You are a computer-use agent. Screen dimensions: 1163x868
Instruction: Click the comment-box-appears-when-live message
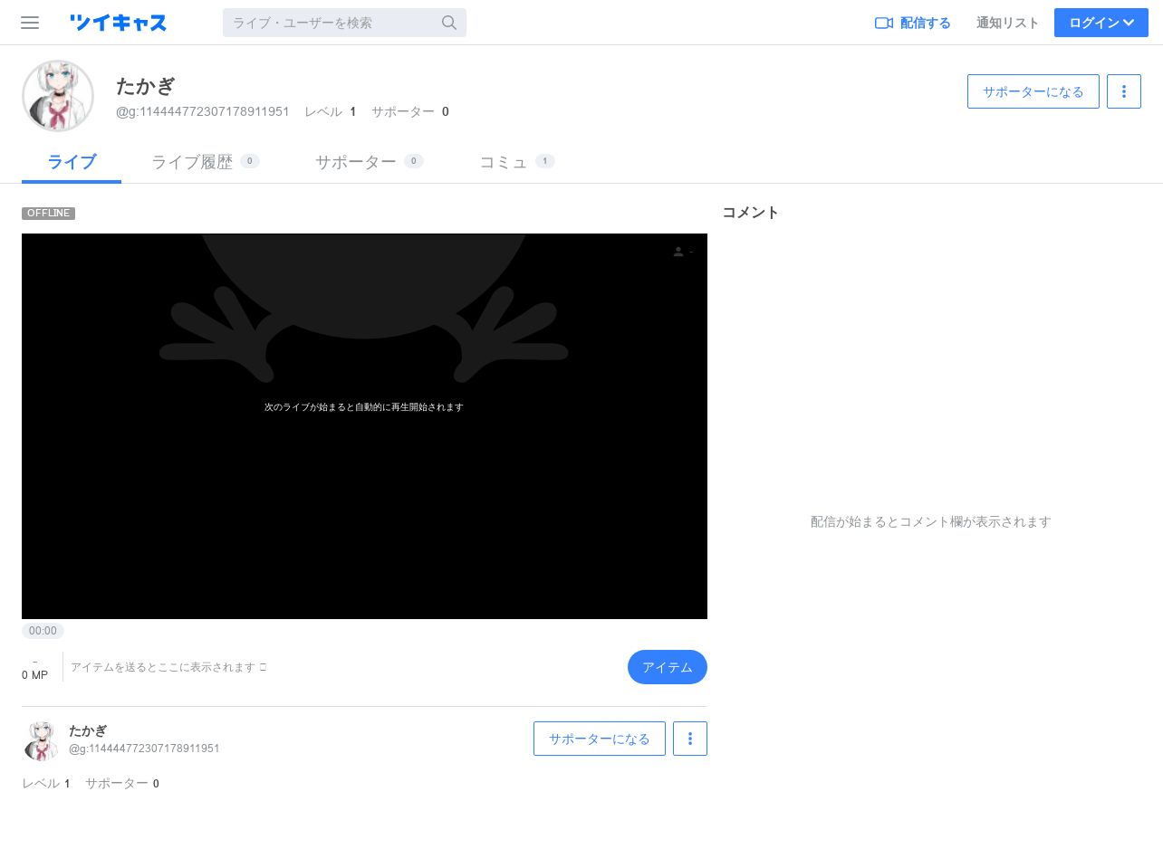931,522
